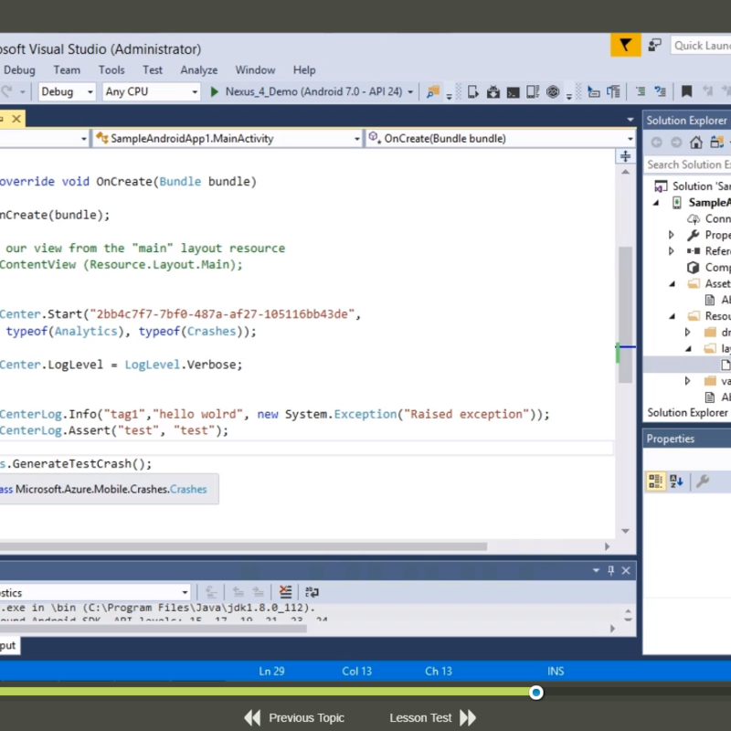Screen dimensions: 731x731
Task: Go to Previous Topic
Action: point(294,717)
